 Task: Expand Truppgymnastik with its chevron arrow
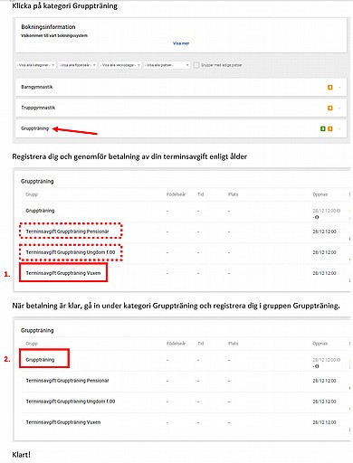[339, 109]
